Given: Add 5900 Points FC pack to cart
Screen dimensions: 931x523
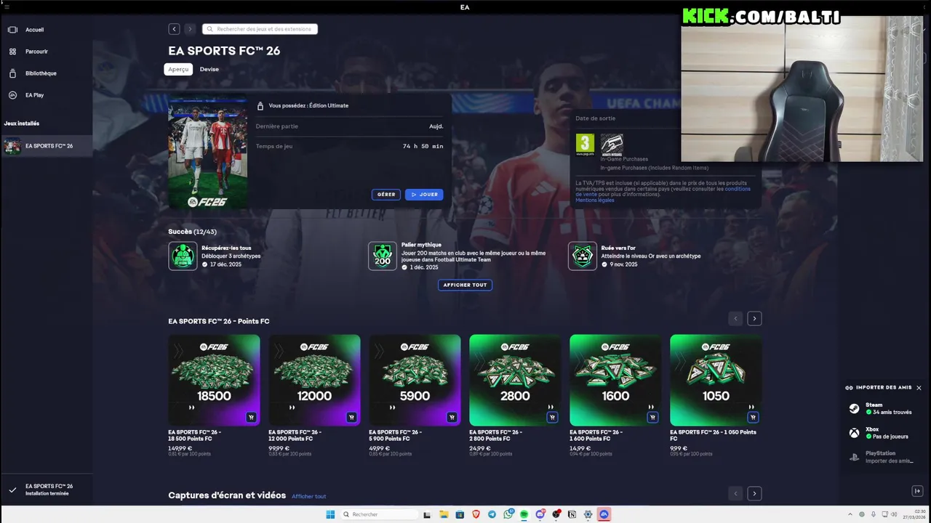Looking at the screenshot, I should tap(452, 417).
